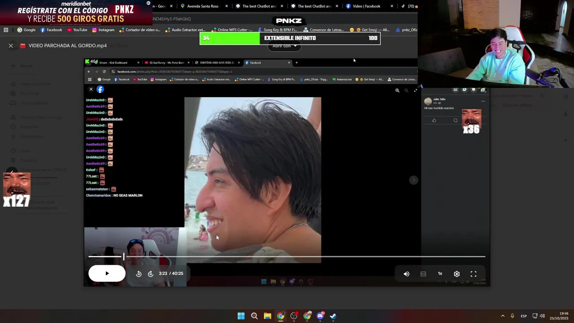Open the 1x playback speed menu

pyautogui.click(x=440, y=274)
